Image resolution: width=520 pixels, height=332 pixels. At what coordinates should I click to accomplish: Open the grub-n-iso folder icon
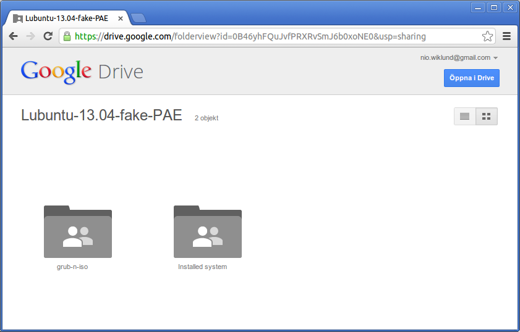[77, 232]
